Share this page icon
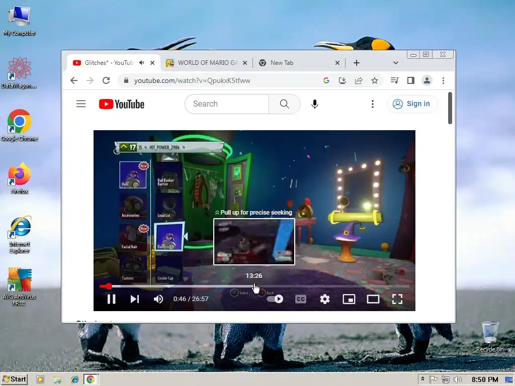 (x=359, y=80)
